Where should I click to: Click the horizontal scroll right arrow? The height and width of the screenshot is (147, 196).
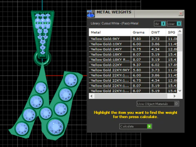pos(174,96)
